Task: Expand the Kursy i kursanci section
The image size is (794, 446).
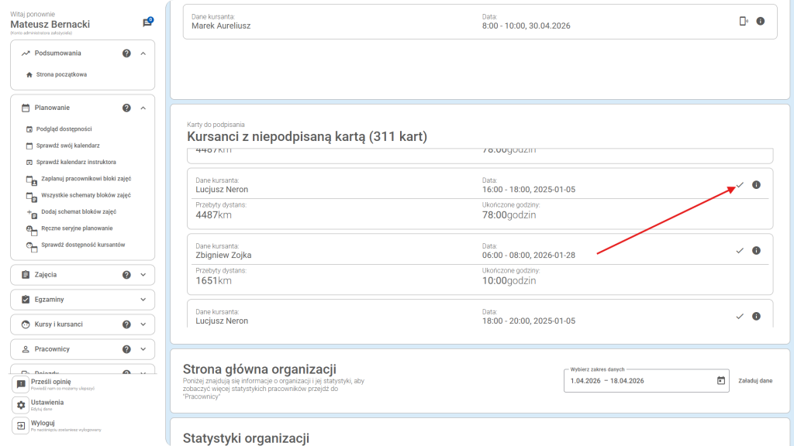Action: [143, 324]
